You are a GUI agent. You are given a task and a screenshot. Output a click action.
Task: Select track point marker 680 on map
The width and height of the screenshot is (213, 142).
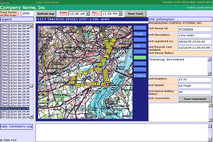[109, 51]
